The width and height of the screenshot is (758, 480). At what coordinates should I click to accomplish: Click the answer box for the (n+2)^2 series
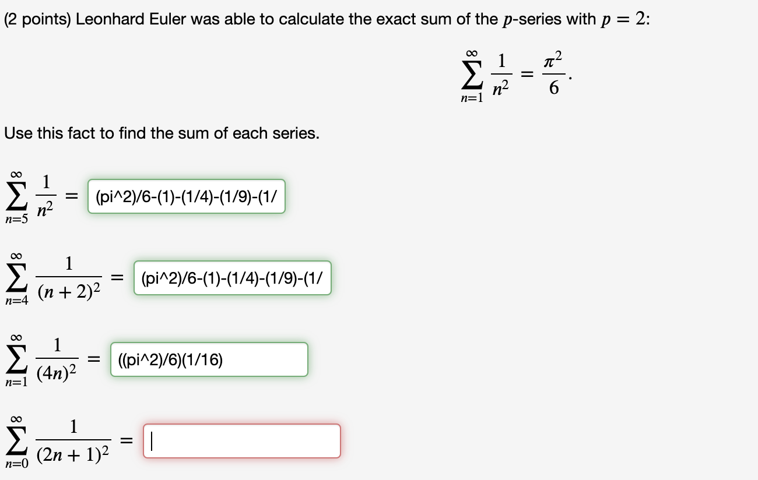click(233, 278)
